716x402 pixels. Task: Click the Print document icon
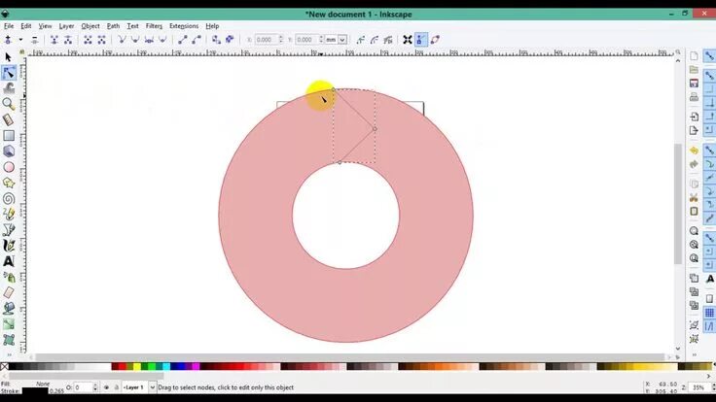coord(694,97)
